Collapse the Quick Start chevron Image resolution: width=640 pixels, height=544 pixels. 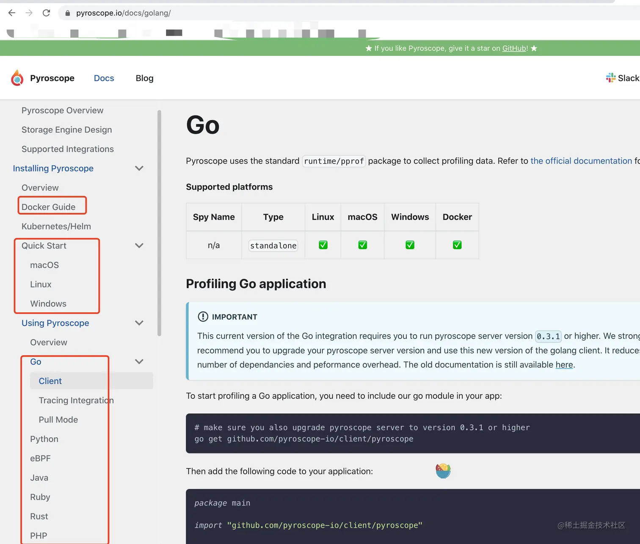(139, 246)
